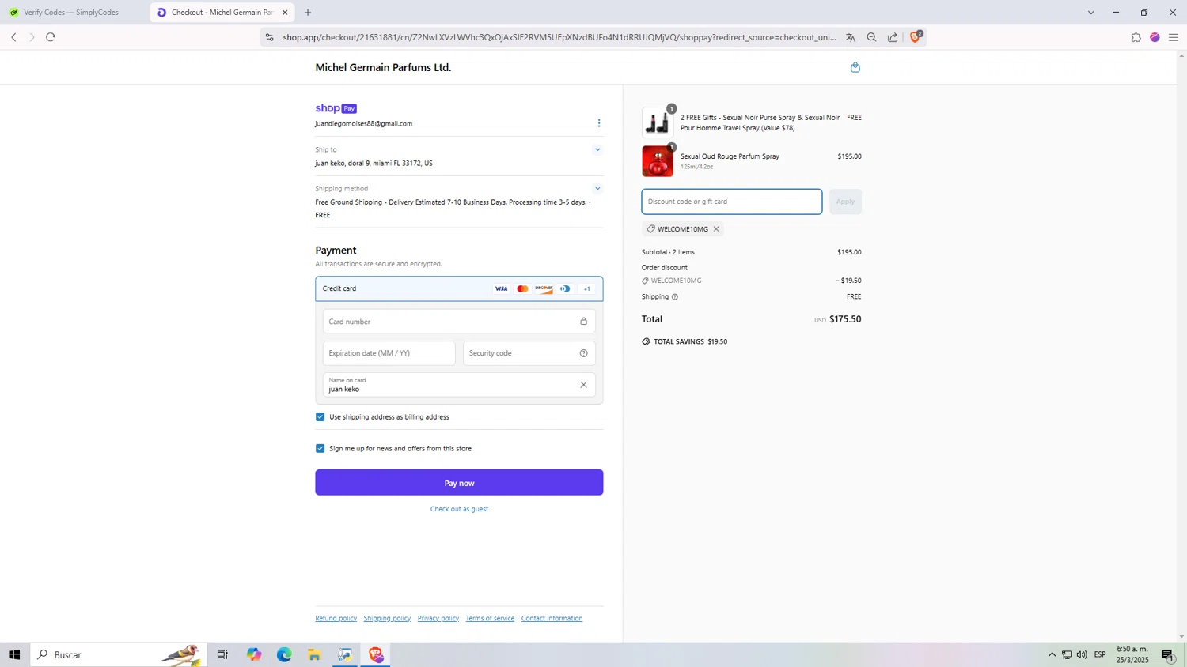The height and width of the screenshot is (667, 1187).
Task: Open the Copilot taskbar icon
Action: [x=253, y=654]
